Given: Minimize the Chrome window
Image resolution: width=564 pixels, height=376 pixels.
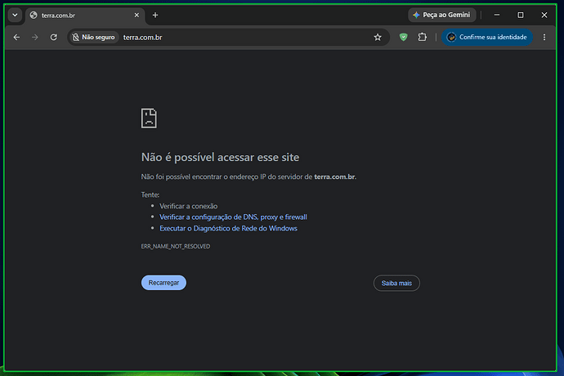Looking at the screenshot, I should 497,15.
